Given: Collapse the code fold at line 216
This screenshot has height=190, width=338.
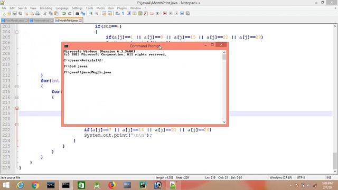Looking at the screenshot, I should point(17,97).
